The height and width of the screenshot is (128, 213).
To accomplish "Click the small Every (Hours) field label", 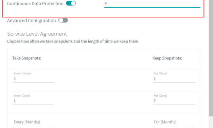I will click(x=22, y=73).
